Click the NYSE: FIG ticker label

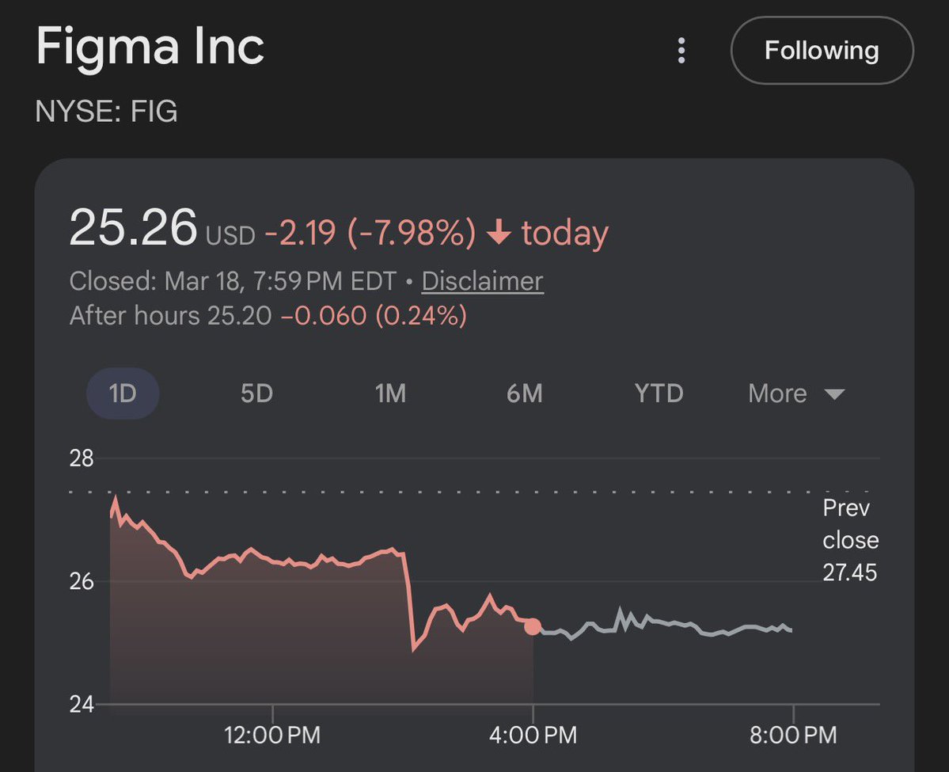tap(107, 112)
